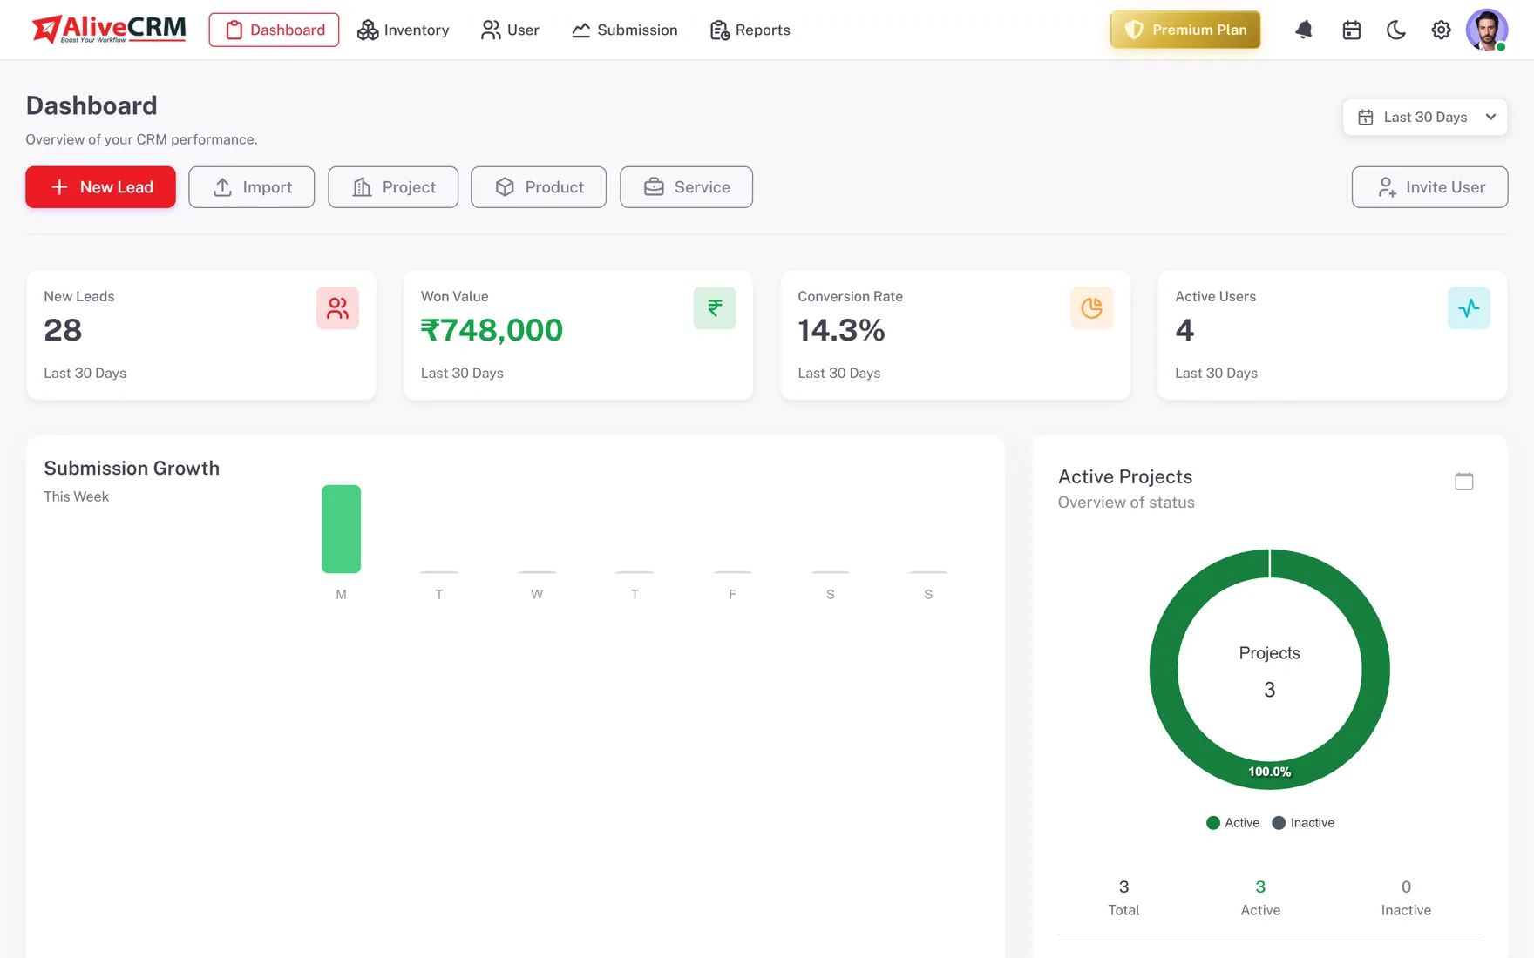Open the Submission menu item
Viewport: 1534px width, 958px height.
(x=625, y=30)
